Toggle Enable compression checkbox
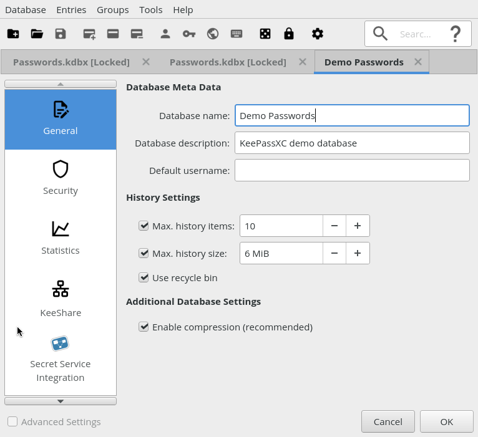Viewport: 478px width, 437px height. pyautogui.click(x=144, y=327)
